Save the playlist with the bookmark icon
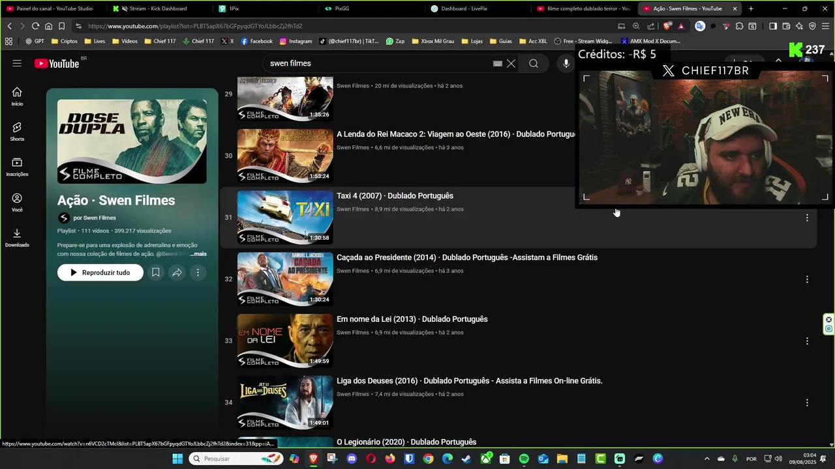 click(156, 272)
